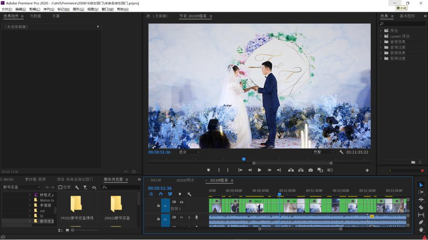Viewport: 428px width, 240px height.
Task: Toggle V1 track output eye icon
Action: pyautogui.click(x=182, y=202)
